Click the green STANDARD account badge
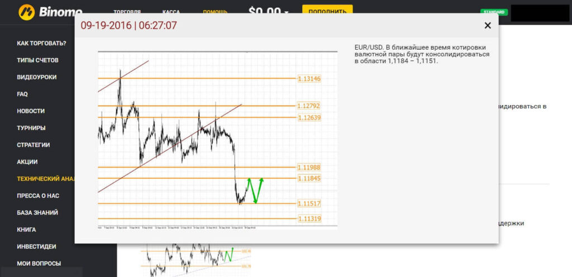 pos(494,12)
